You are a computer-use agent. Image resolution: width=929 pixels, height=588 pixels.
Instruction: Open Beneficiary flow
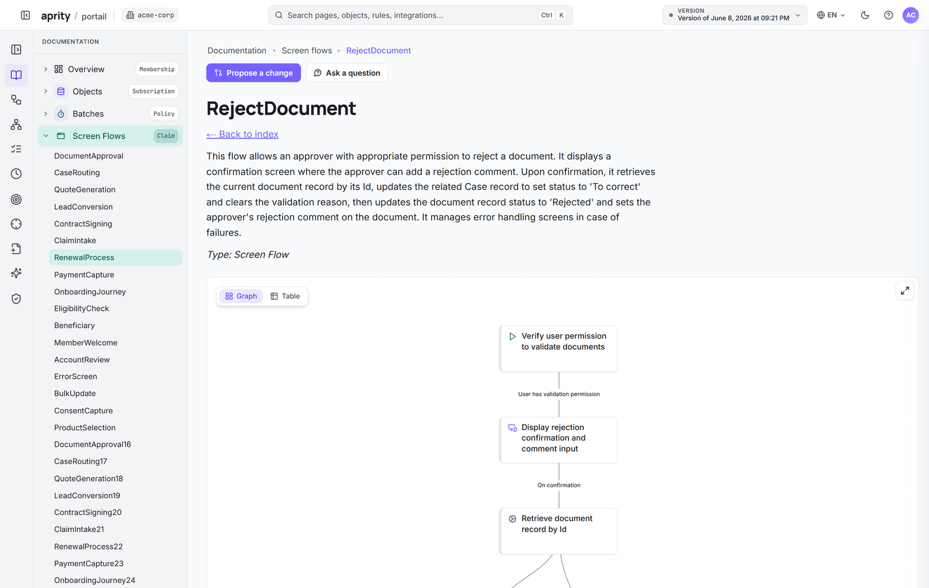point(74,326)
